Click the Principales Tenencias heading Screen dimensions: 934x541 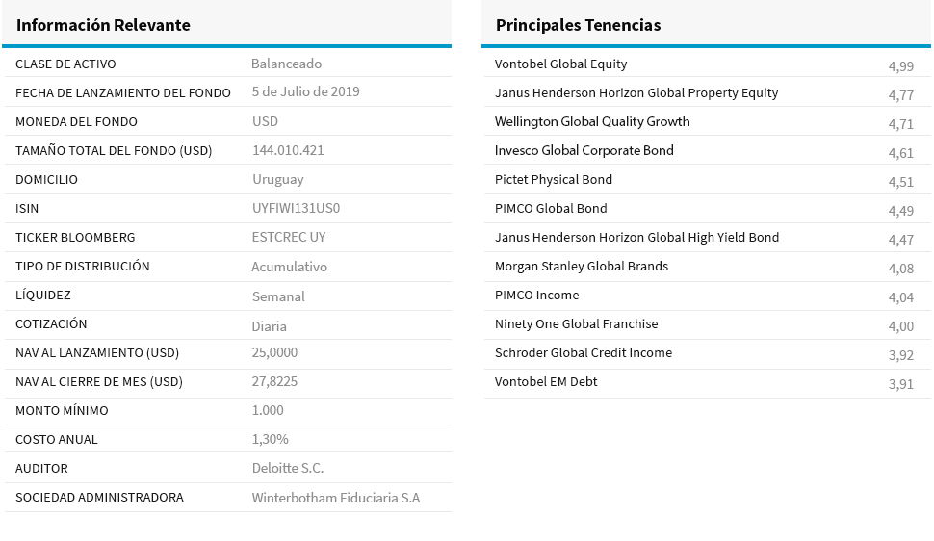tap(578, 25)
